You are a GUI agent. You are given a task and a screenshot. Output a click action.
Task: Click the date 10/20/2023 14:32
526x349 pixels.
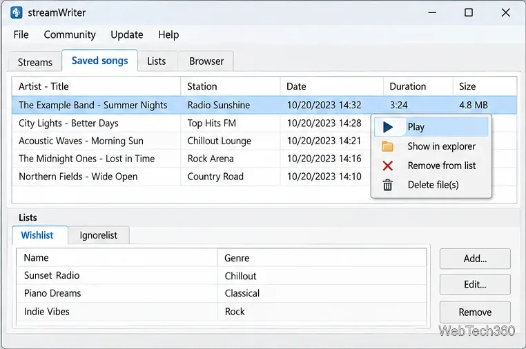pyautogui.click(x=324, y=106)
